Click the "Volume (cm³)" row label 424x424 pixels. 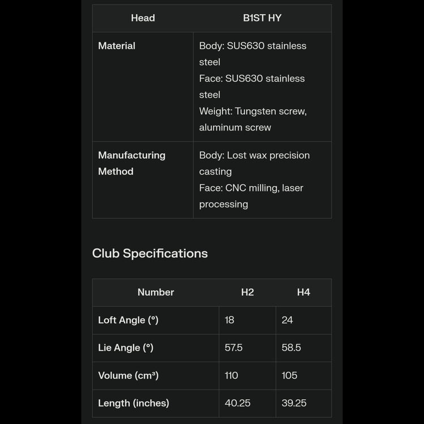[x=128, y=375]
